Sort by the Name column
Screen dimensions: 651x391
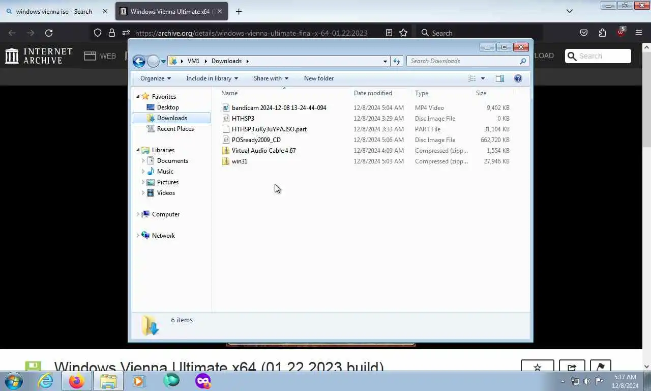[x=285, y=93]
